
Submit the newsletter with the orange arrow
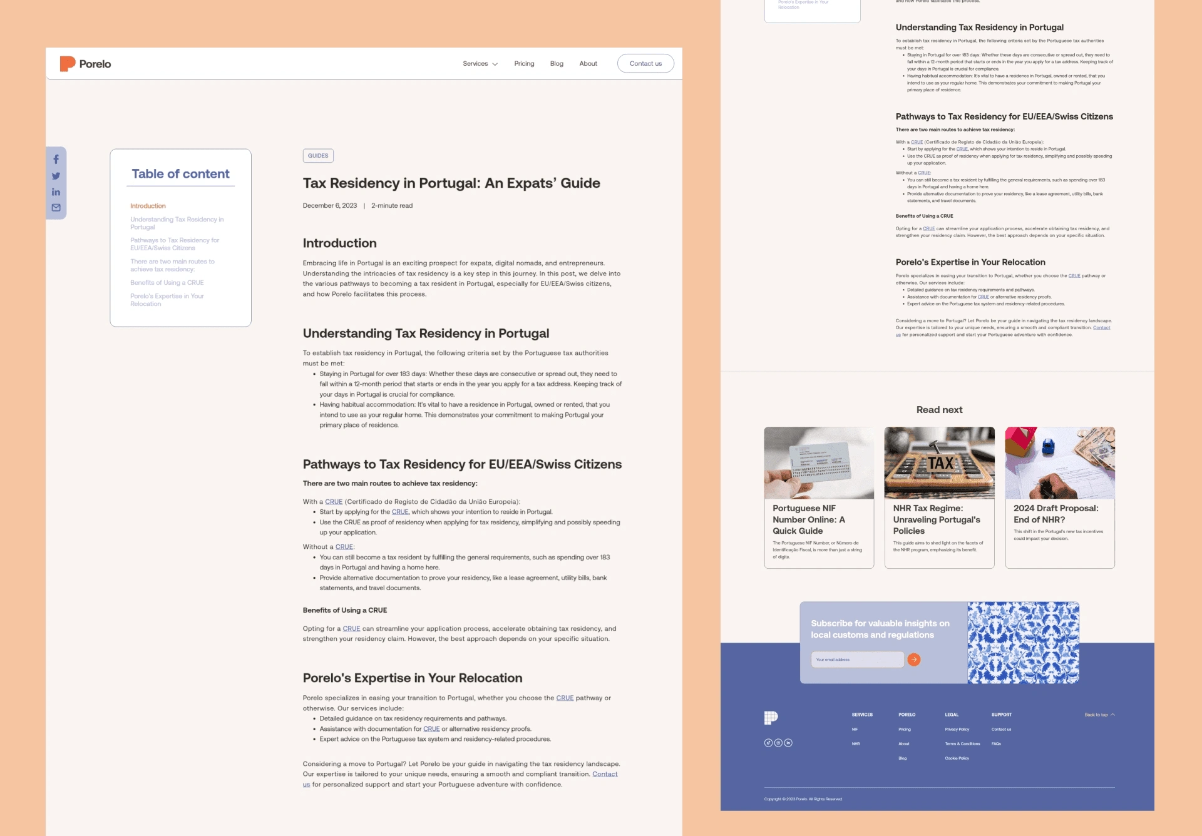pos(914,660)
